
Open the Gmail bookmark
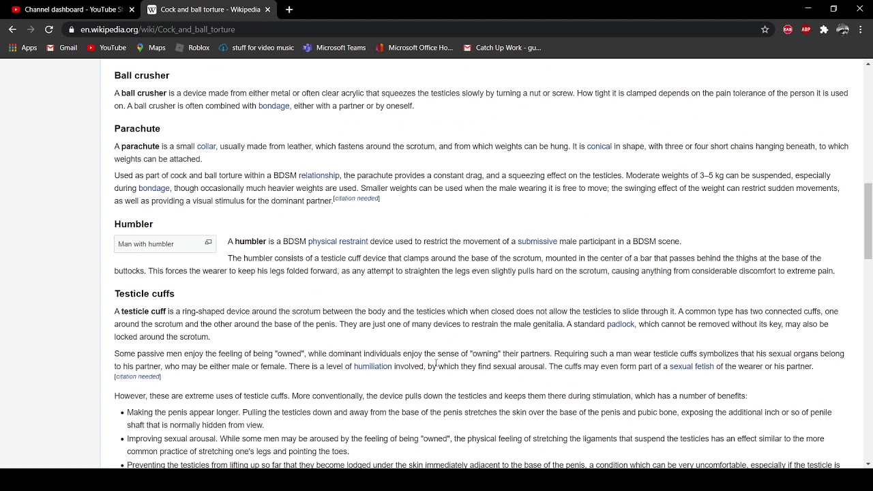tap(61, 48)
